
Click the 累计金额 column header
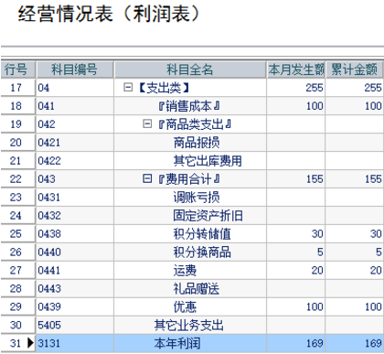[354, 70]
